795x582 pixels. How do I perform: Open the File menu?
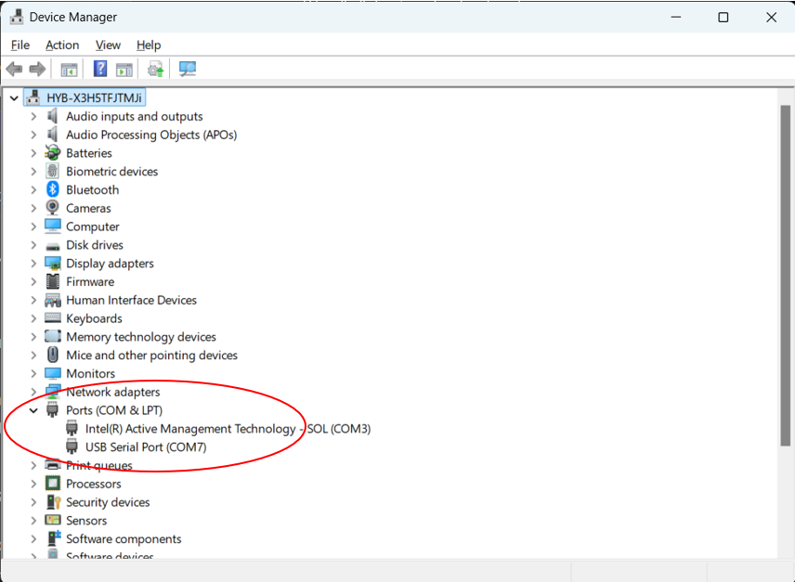pos(20,45)
